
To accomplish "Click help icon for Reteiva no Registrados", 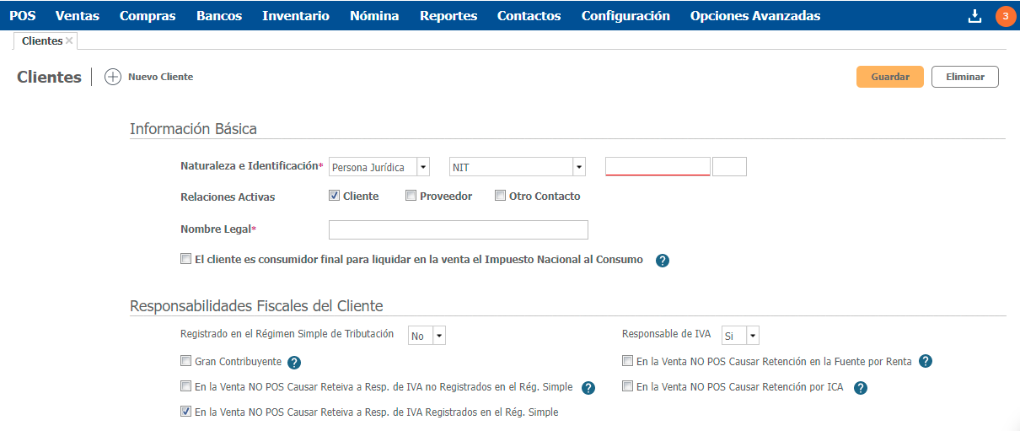I will click(588, 388).
